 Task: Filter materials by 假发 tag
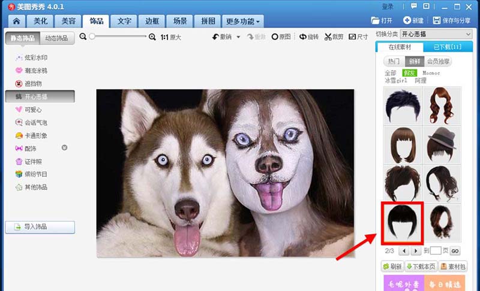410,73
